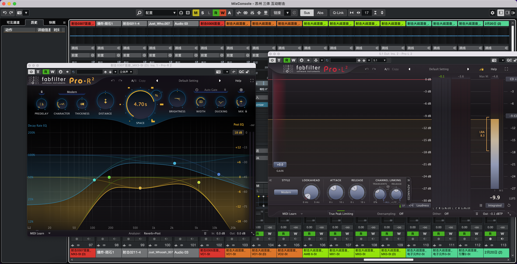
Task: Switch to the 历史 tab
Action: (34, 23)
